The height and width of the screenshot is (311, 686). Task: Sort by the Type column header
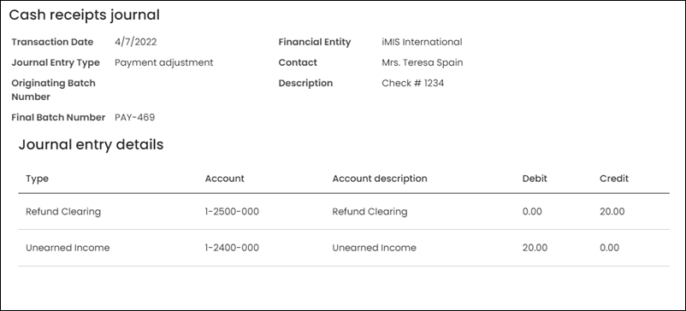click(x=37, y=179)
